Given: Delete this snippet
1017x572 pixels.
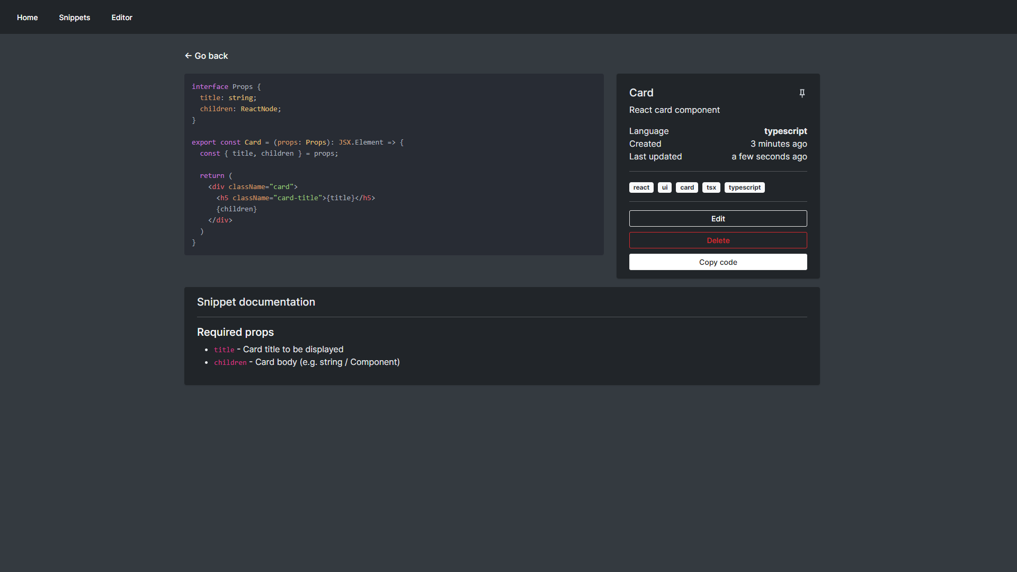Looking at the screenshot, I should point(718,240).
